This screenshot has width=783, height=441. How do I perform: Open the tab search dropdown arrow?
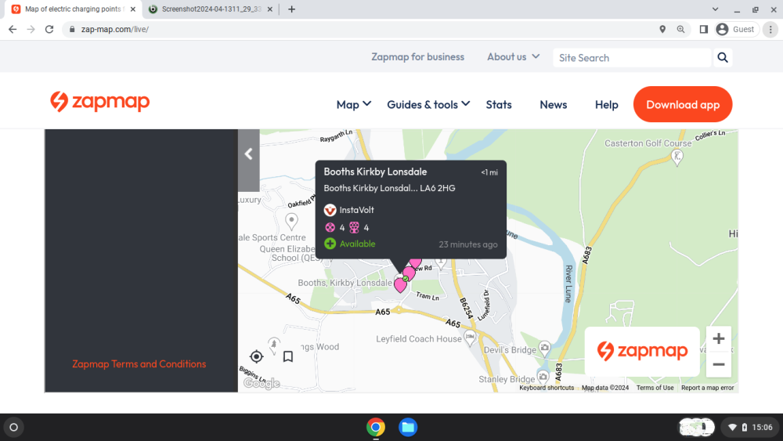tap(715, 9)
